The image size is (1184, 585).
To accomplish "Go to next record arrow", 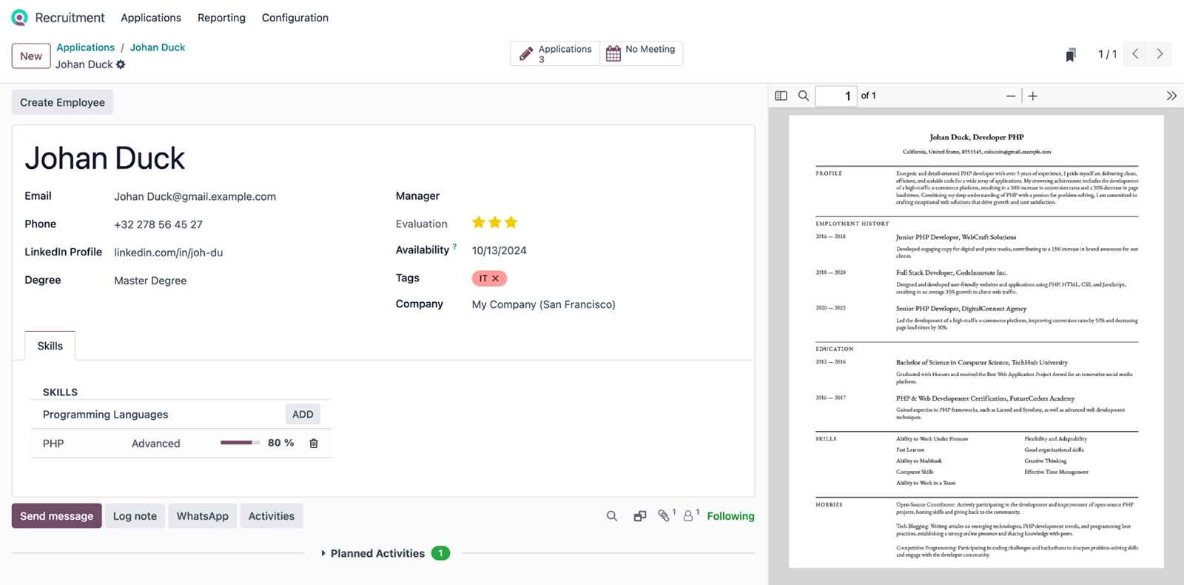I will tap(1160, 54).
